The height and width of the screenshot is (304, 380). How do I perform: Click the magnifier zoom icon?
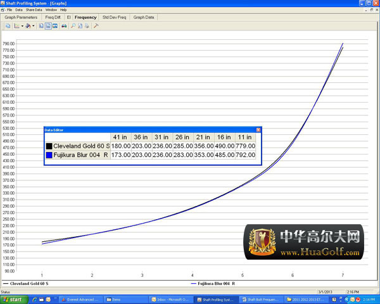pos(73,26)
